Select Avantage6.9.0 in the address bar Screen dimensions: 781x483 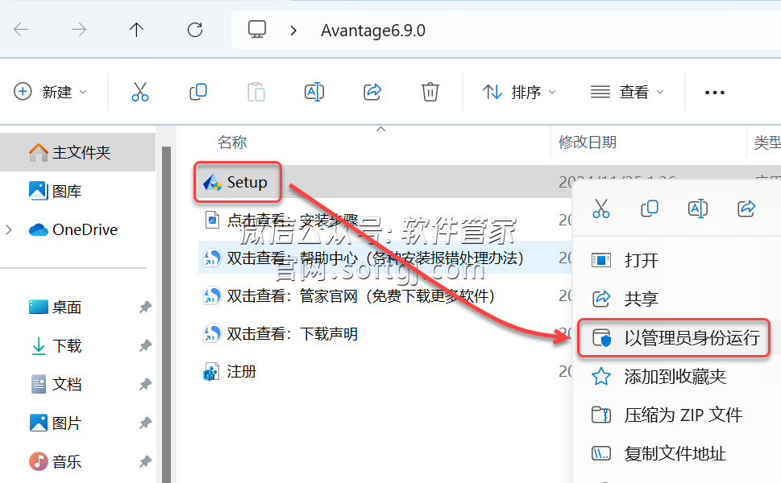(x=373, y=31)
